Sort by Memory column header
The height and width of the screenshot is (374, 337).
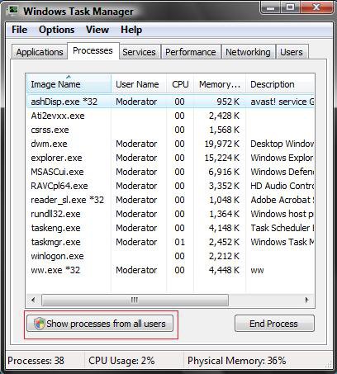click(220, 84)
